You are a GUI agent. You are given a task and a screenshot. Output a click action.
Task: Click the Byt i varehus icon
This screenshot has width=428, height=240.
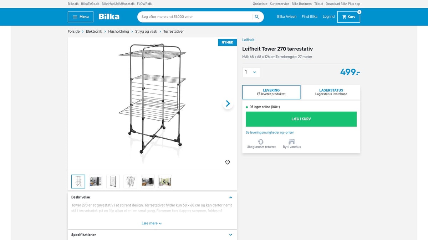(292, 142)
